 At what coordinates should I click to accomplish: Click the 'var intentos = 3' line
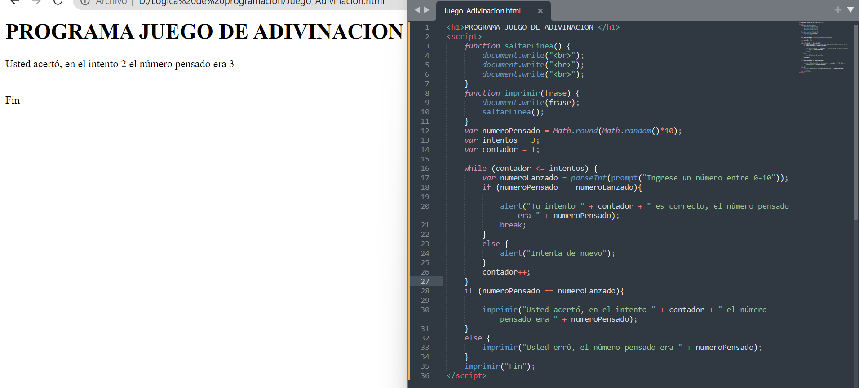(x=502, y=140)
